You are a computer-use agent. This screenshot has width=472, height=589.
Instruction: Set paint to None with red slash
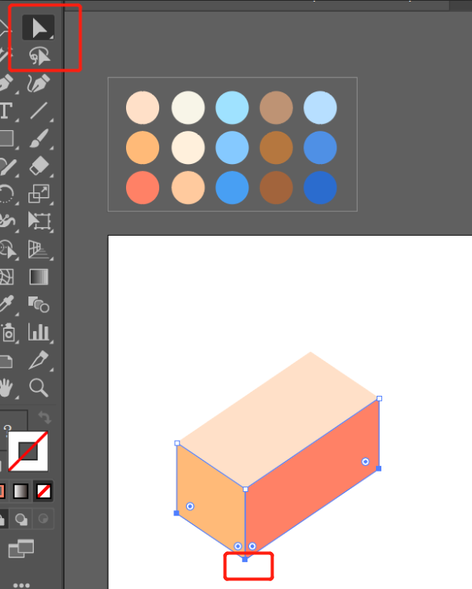click(x=43, y=491)
